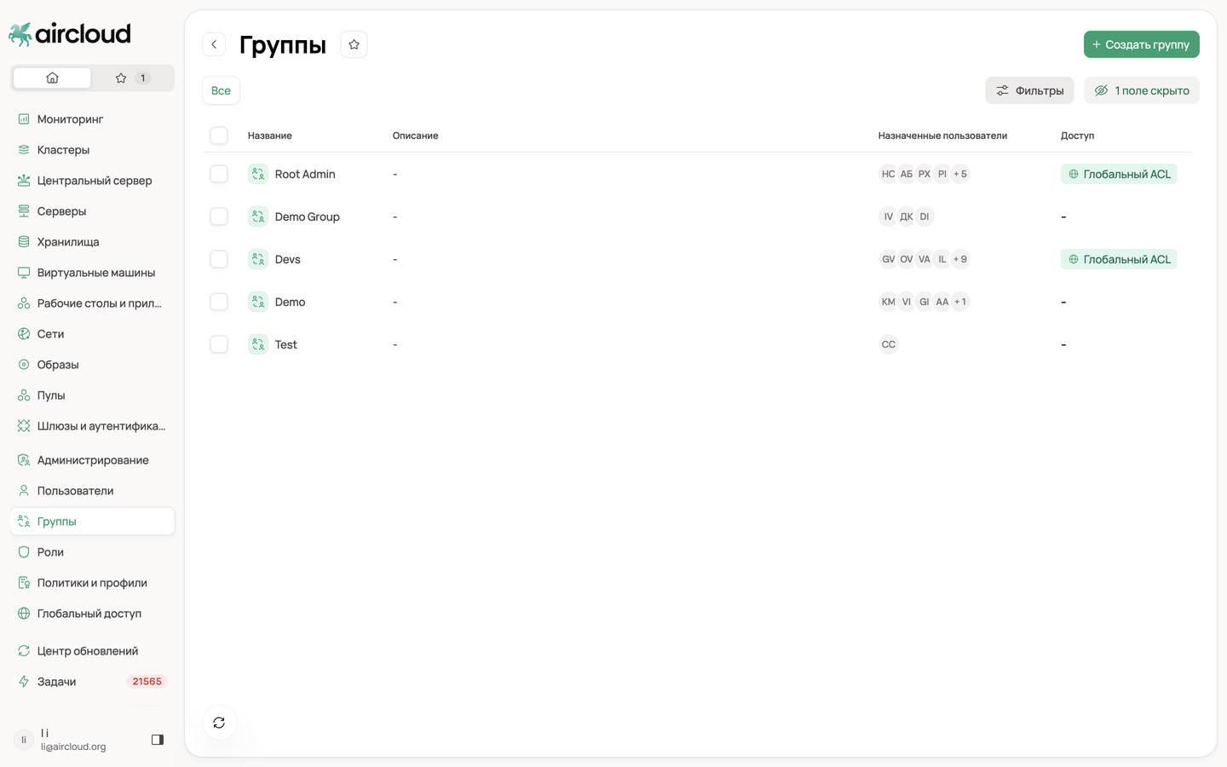
Task: Click the Глобальный доступ globe icon
Action: coord(24,614)
